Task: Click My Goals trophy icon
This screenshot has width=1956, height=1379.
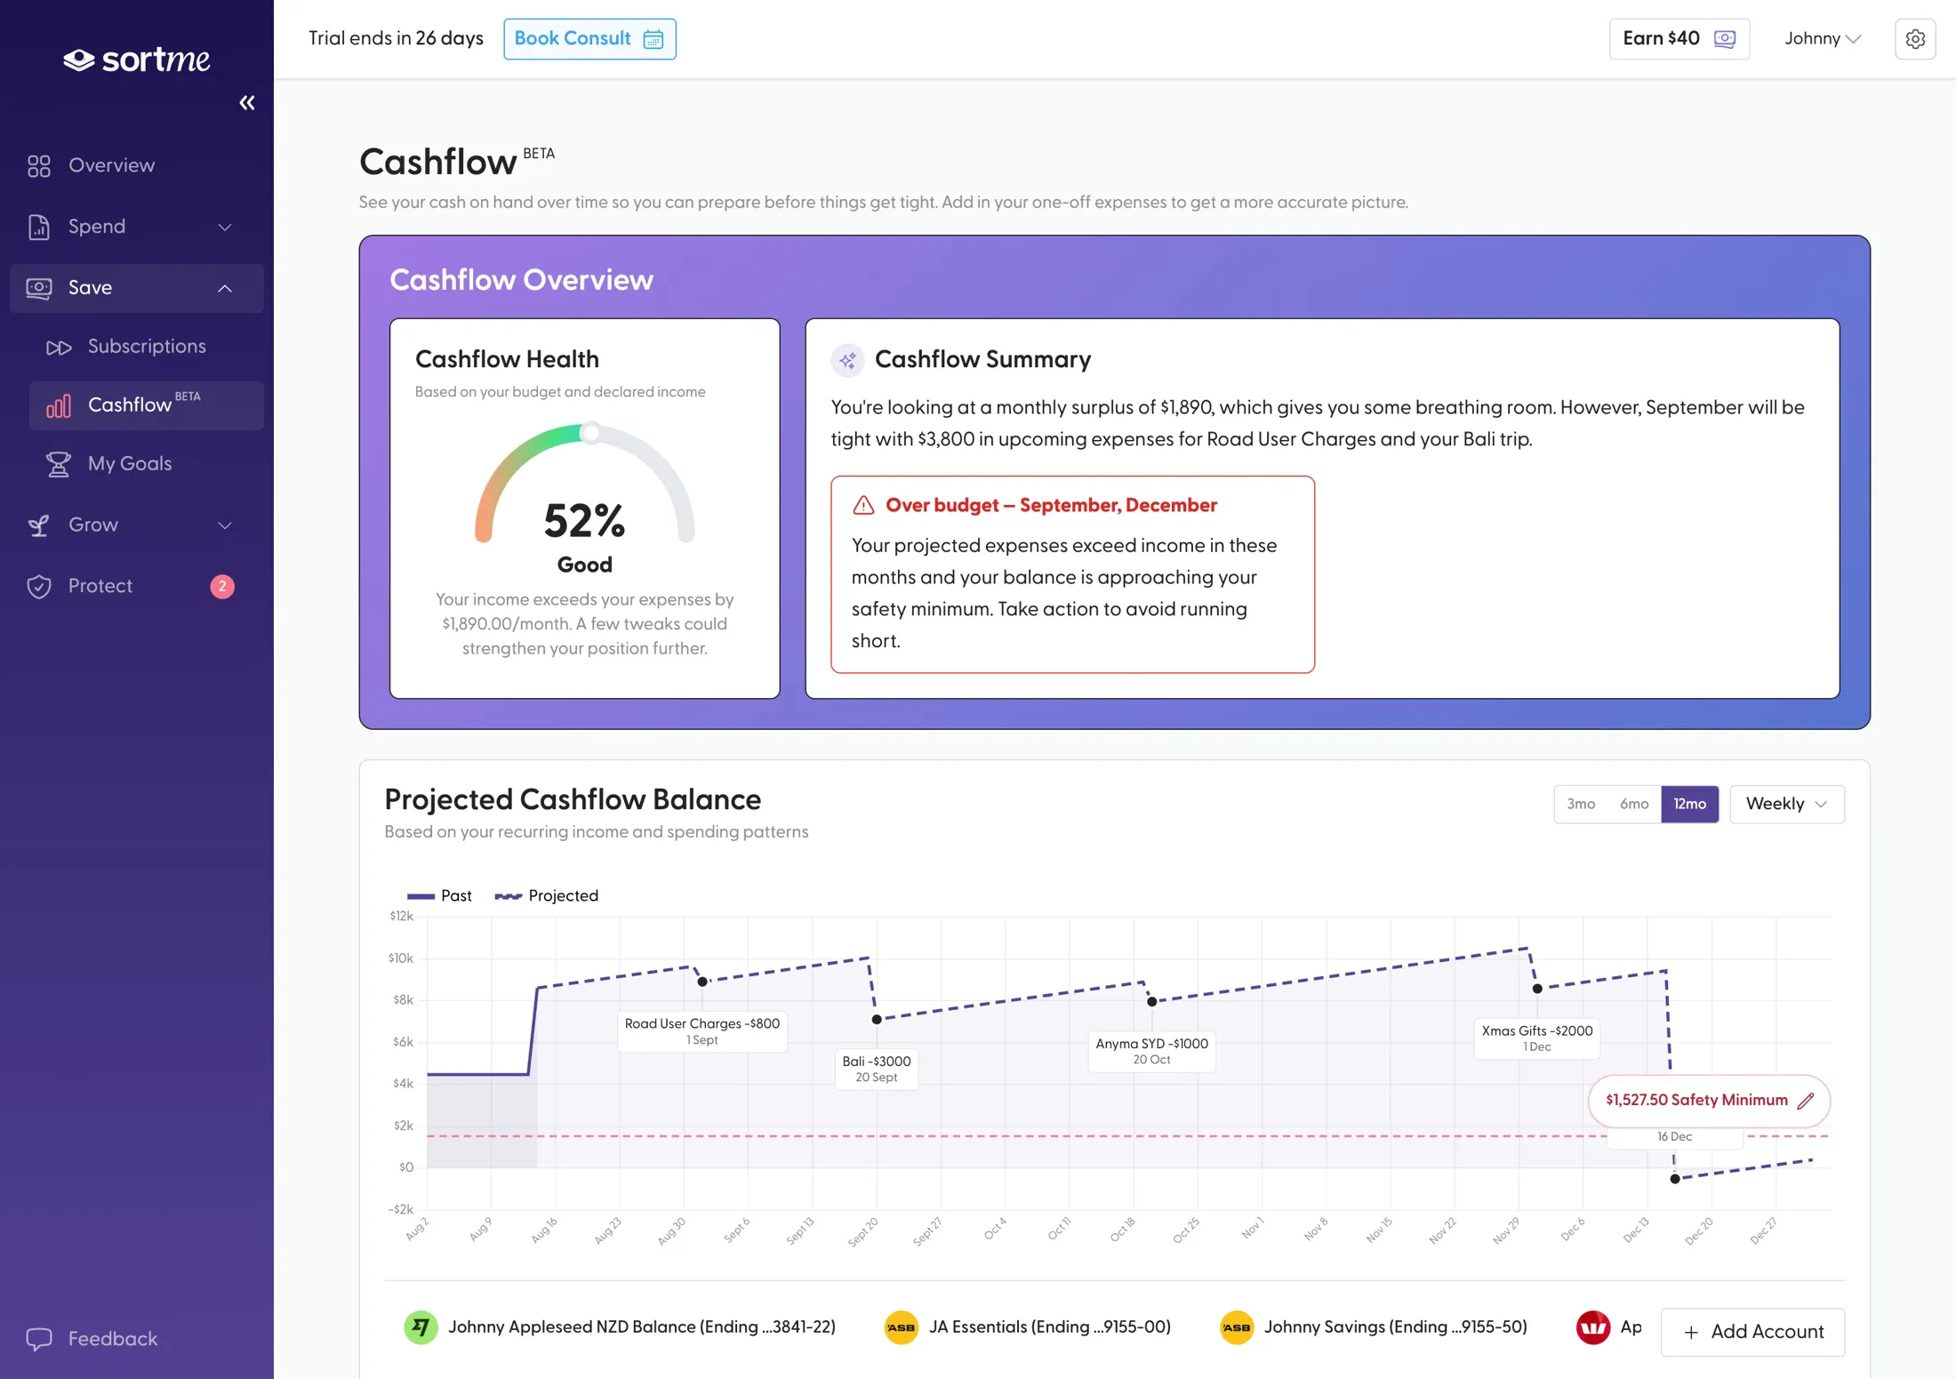Action: 59,464
